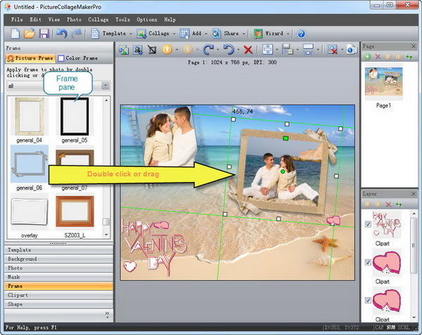
Task: Click the Template toolbar icon
Action: [95, 34]
